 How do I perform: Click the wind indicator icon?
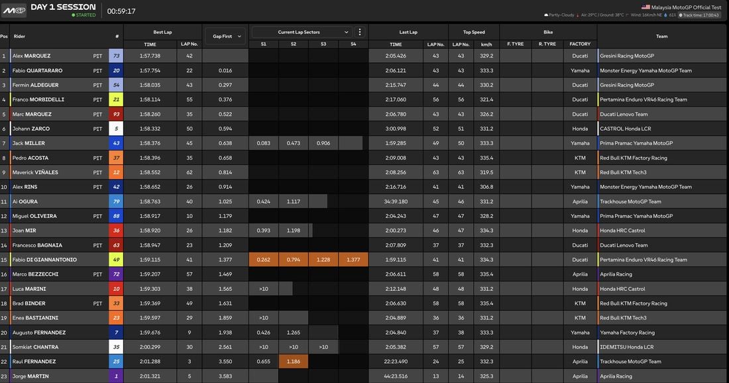(627, 15)
